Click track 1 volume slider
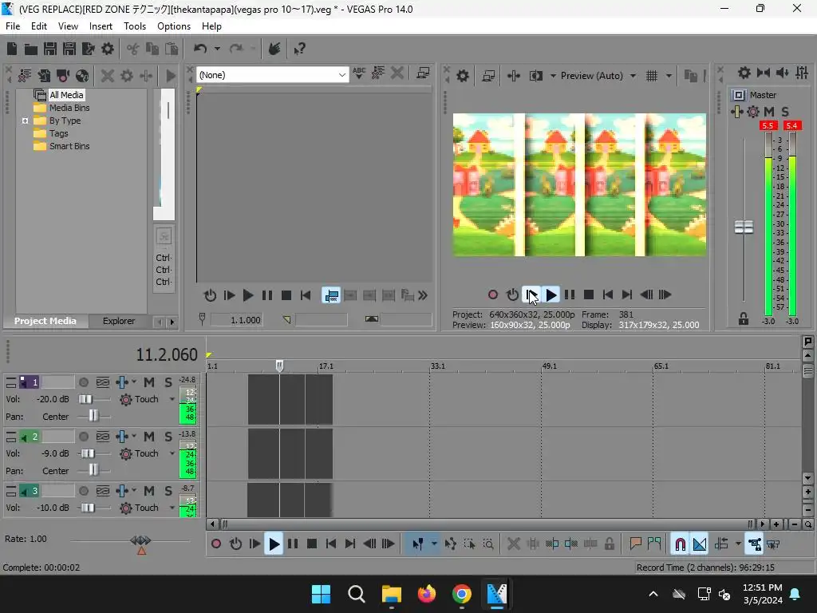 (x=85, y=399)
